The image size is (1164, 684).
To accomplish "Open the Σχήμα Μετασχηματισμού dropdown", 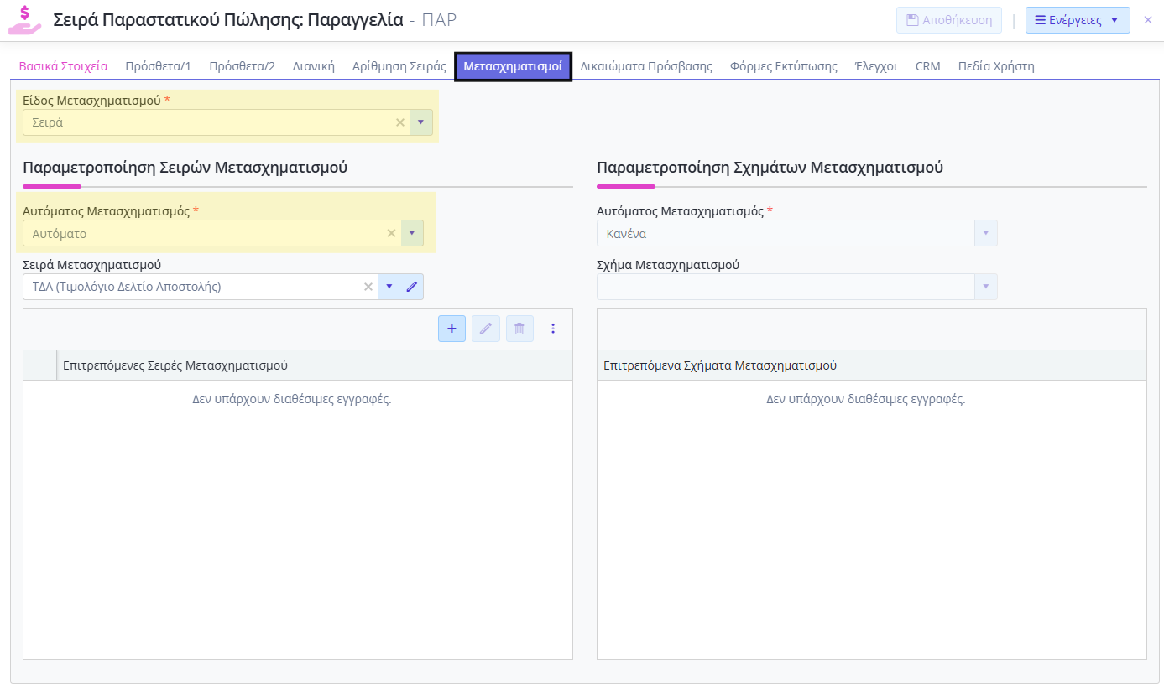I will [986, 287].
